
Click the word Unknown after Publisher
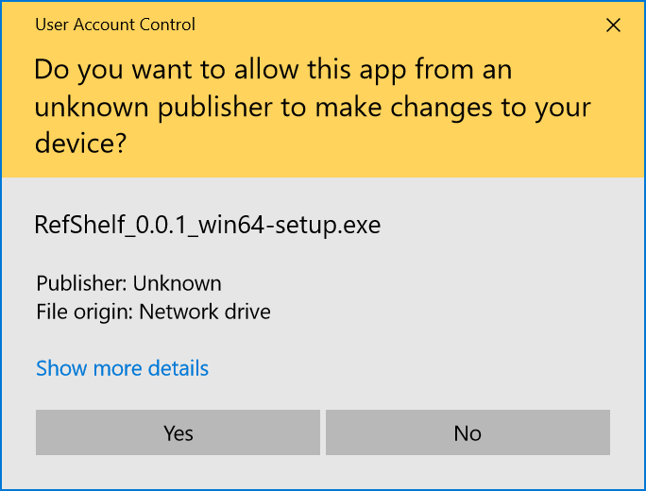pos(178,283)
